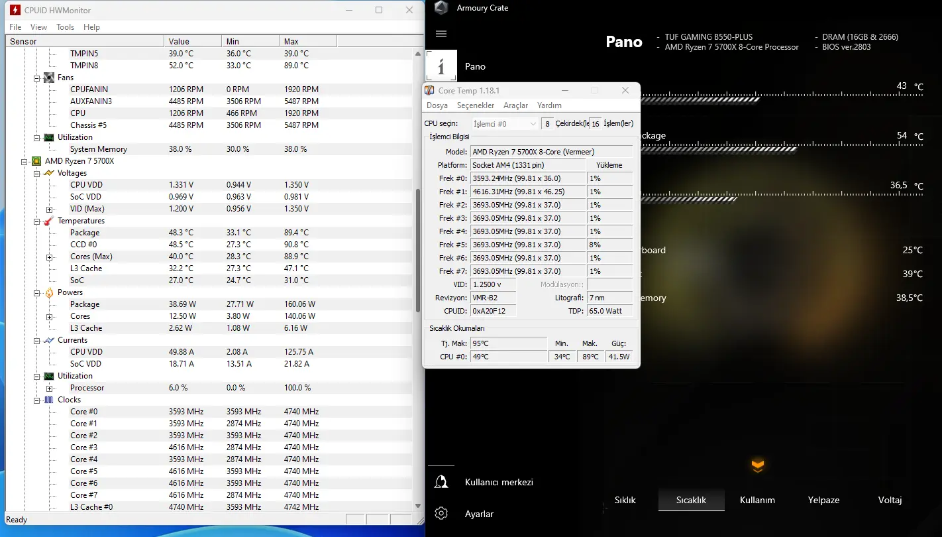942x537 pixels.
Task: Switch to the Voltaj tab
Action: coord(890,501)
